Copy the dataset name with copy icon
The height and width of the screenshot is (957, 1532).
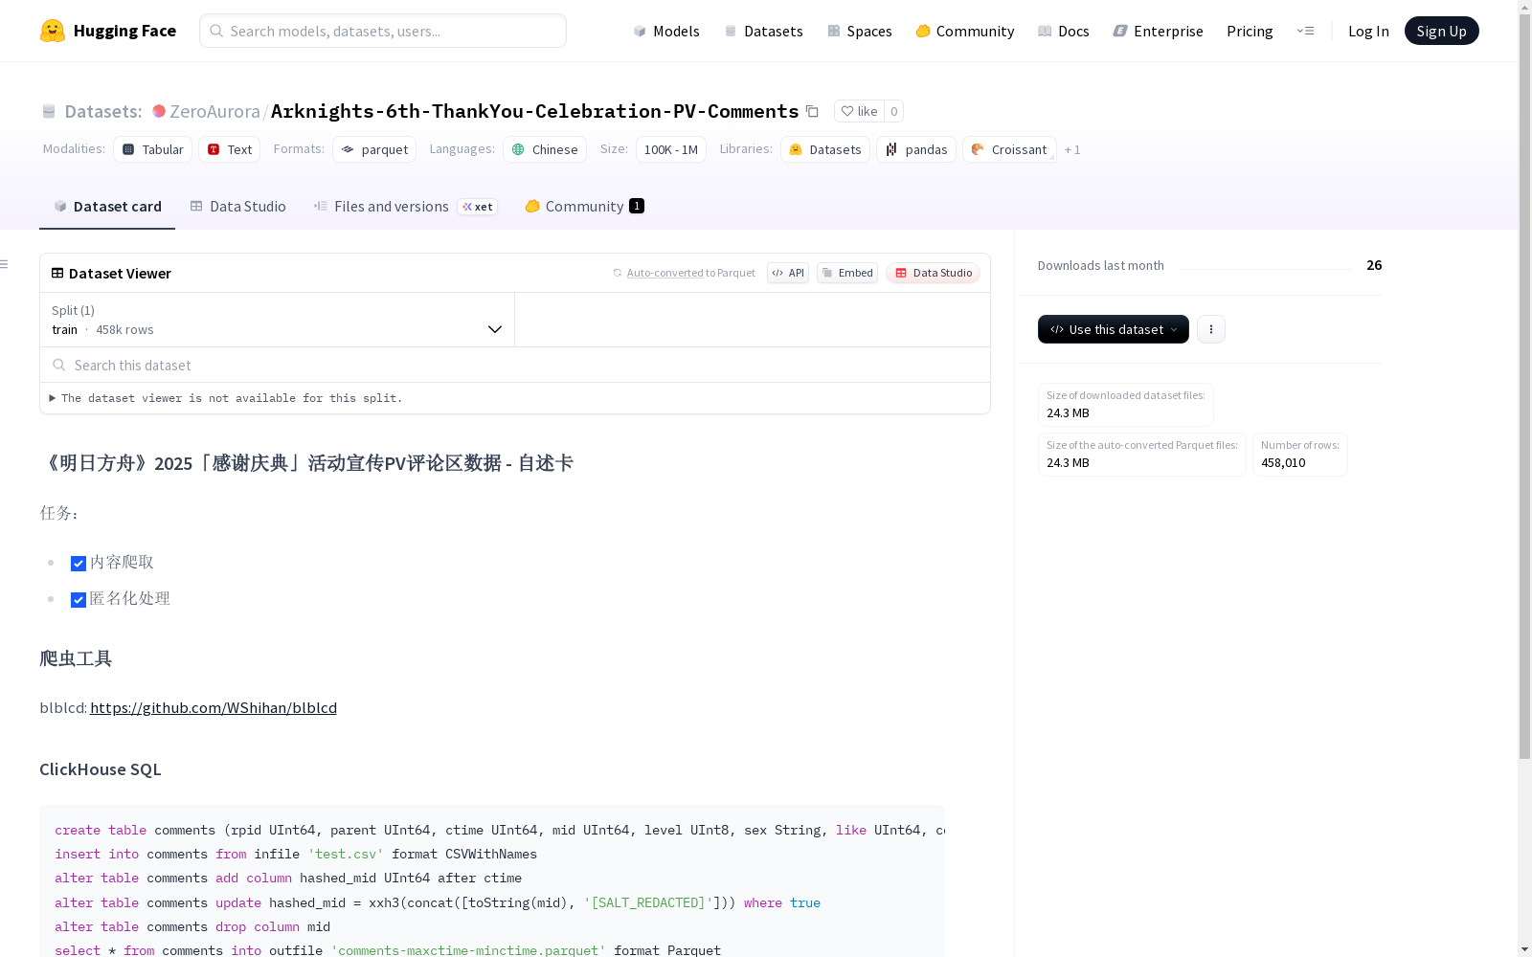point(812,111)
